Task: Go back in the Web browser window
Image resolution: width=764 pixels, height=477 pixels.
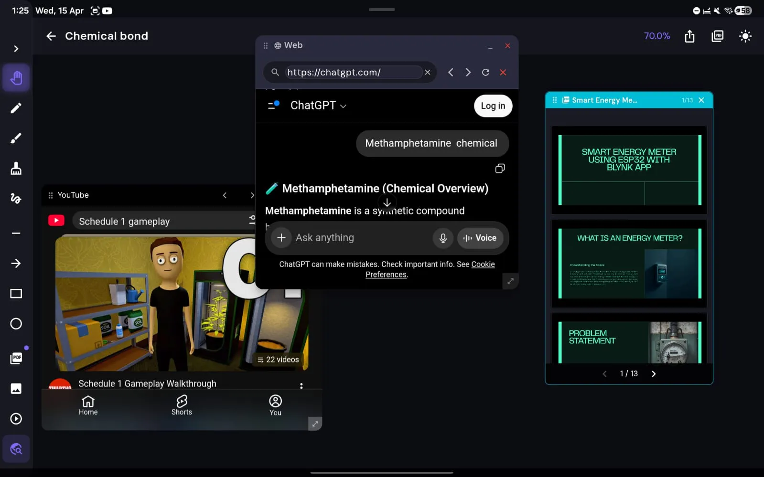Action: tap(451, 73)
